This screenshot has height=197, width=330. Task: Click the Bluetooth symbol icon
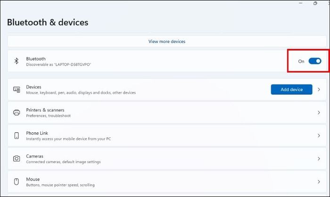16,61
